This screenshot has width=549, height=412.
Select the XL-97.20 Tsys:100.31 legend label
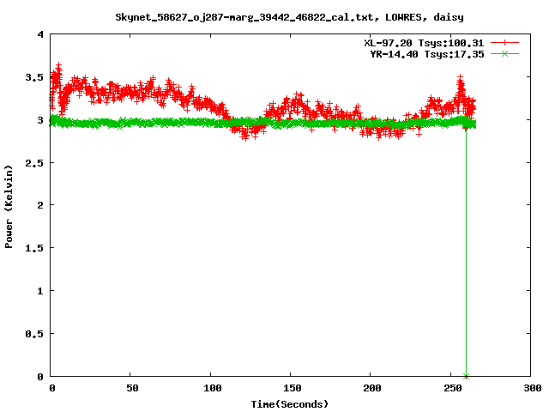point(424,43)
